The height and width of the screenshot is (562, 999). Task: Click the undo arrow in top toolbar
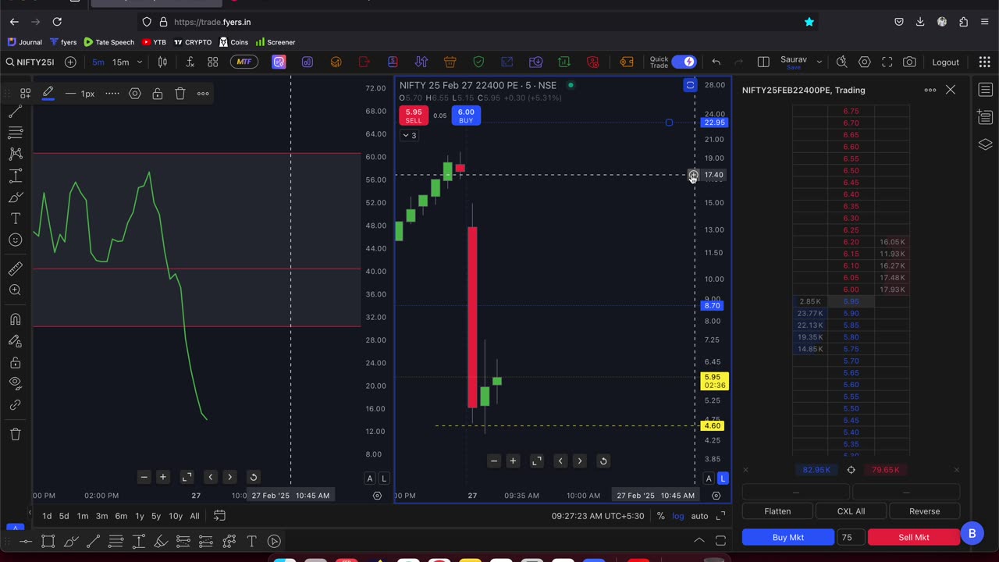(716, 62)
